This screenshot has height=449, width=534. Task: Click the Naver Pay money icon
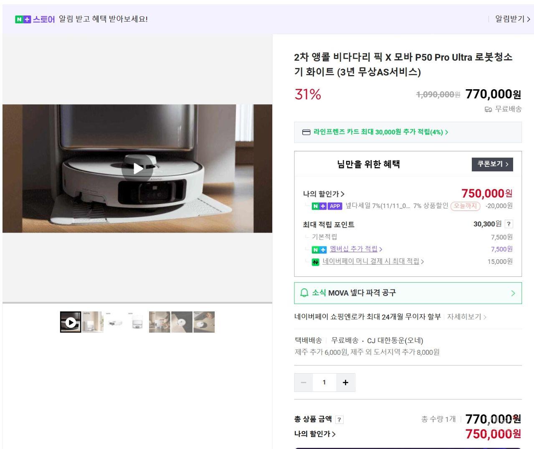tap(316, 262)
